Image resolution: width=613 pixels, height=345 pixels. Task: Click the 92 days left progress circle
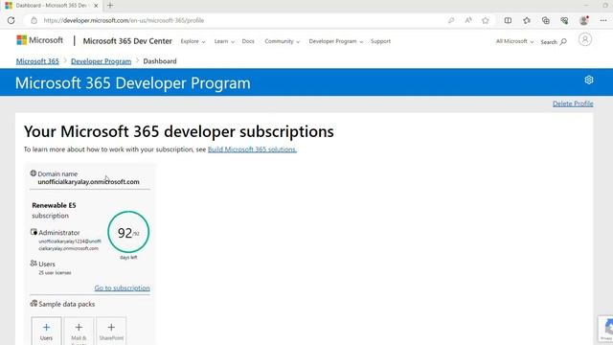pos(128,232)
